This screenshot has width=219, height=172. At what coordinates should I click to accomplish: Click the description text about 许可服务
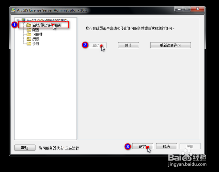pos(130,29)
